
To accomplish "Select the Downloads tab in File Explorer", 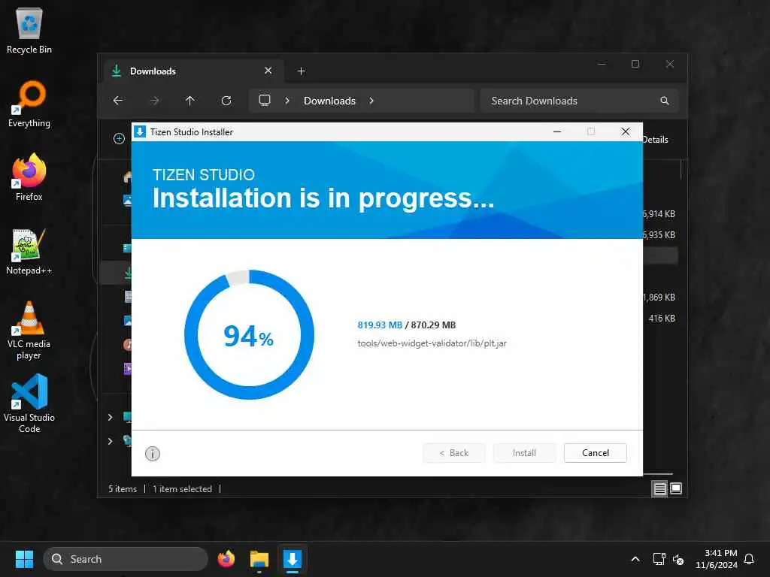I will [193, 71].
